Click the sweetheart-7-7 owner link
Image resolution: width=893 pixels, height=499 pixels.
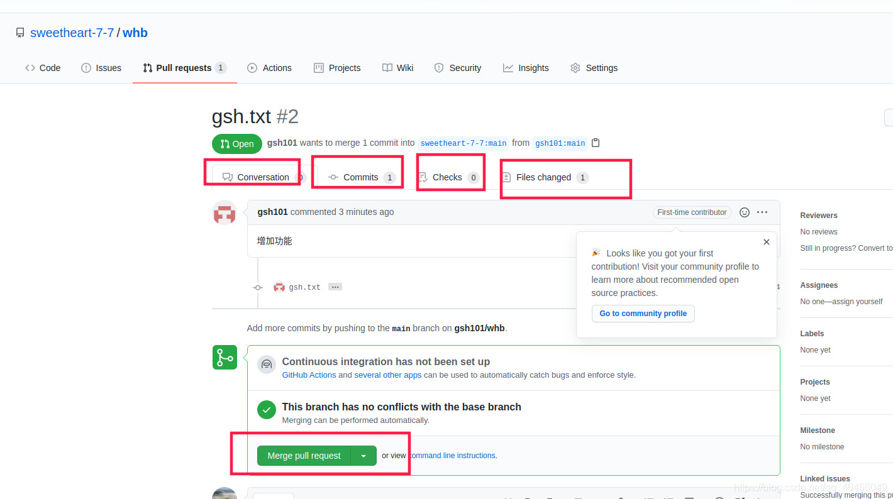72,33
